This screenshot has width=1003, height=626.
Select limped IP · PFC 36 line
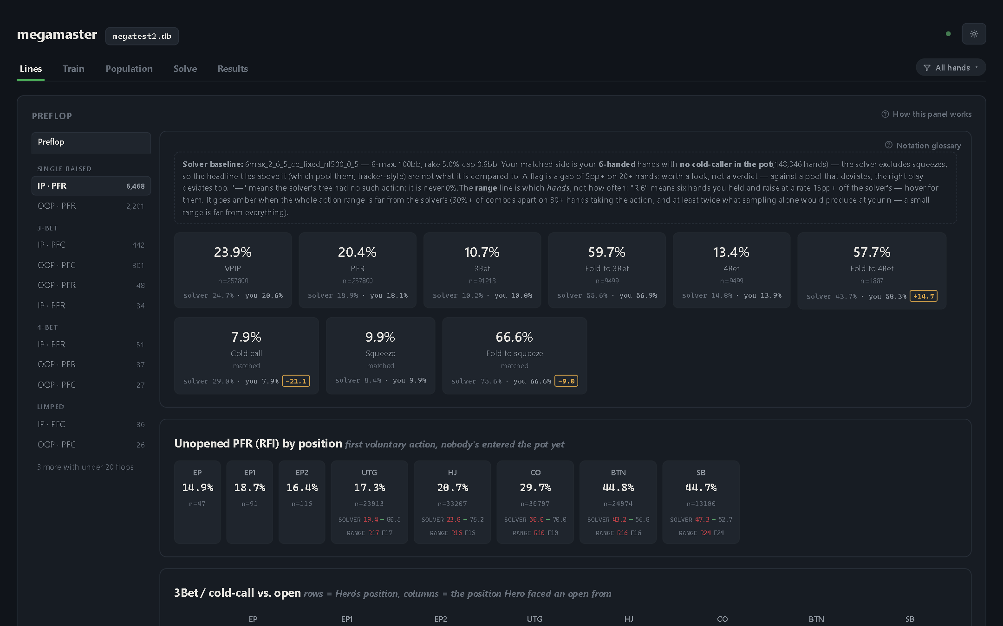click(x=91, y=424)
